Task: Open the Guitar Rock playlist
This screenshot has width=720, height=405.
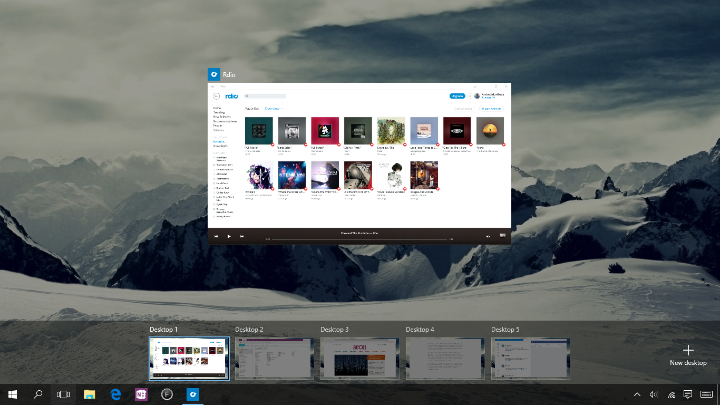Action: pos(222,192)
